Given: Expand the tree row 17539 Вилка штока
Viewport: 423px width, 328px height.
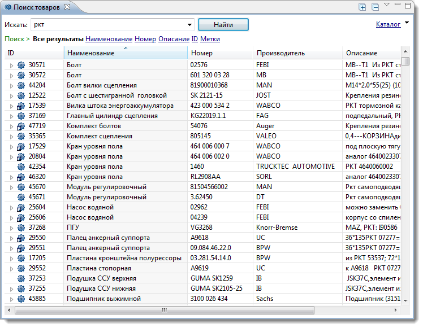Looking at the screenshot, I should 11,106.
